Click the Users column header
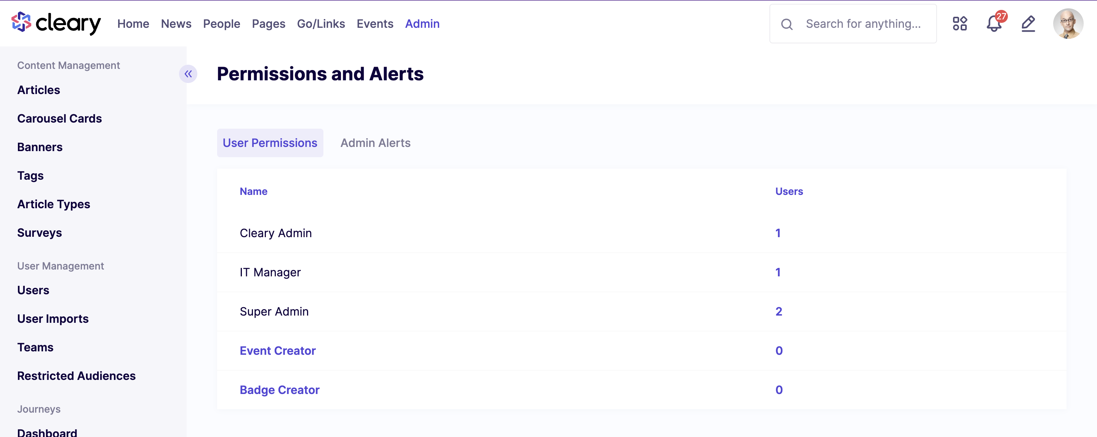 click(x=789, y=191)
